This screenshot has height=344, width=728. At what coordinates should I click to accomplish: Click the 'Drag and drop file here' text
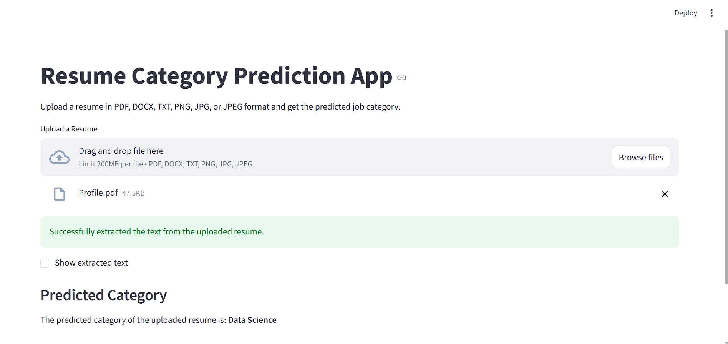pyautogui.click(x=121, y=151)
